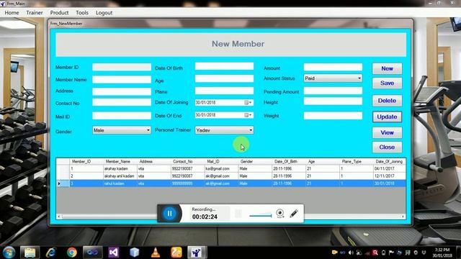
Task: Click the View button
Action: point(387,132)
